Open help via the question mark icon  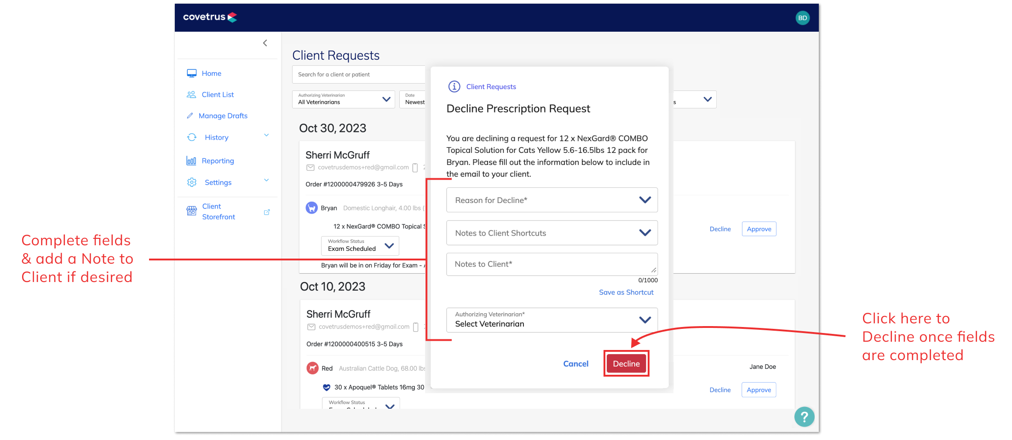(804, 417)
